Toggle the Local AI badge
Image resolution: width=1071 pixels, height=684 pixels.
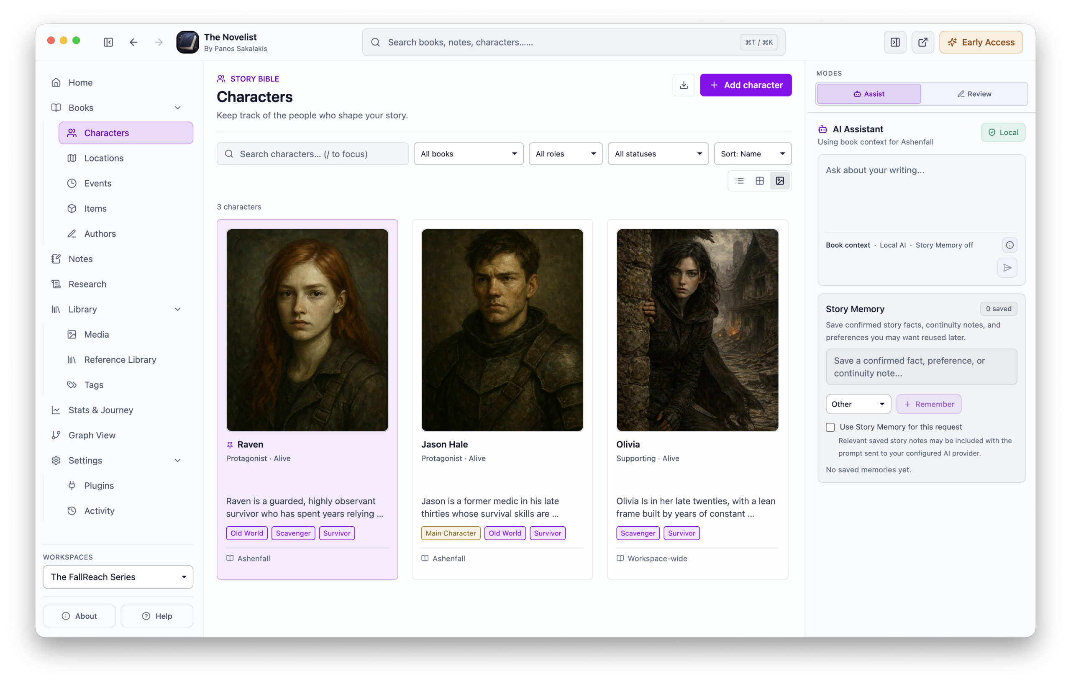[1003, 133]
